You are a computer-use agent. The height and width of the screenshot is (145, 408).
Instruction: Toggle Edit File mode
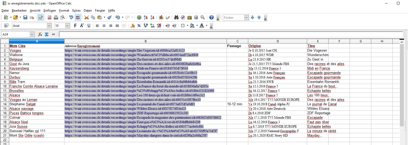40,18
